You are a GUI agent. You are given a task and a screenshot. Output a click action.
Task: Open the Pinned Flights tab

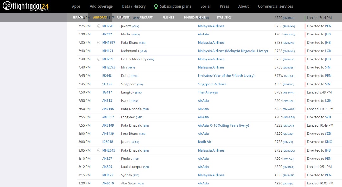click(x=195, y=17)
